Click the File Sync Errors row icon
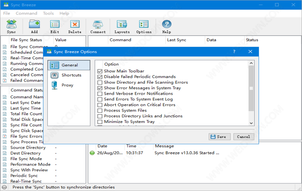 (5, 136)
